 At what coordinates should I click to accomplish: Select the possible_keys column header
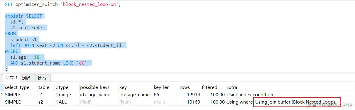pos(94,87)
